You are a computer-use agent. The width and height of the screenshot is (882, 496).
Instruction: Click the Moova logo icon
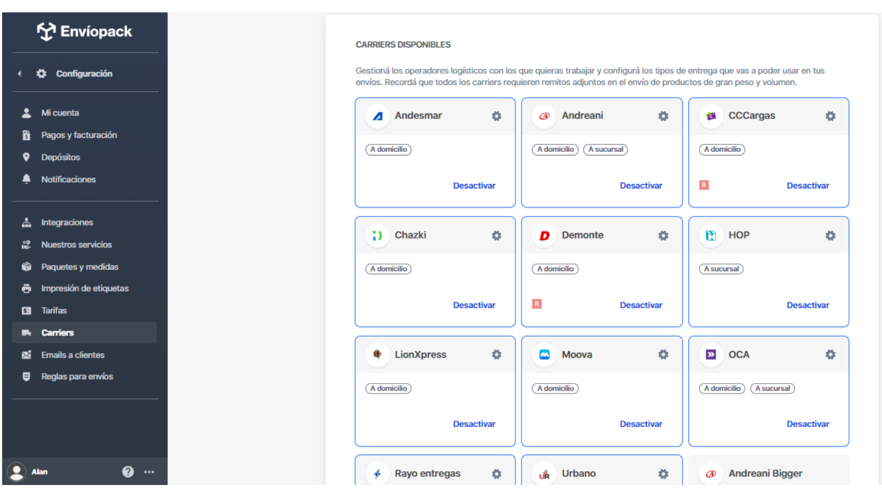coord(544,355)
